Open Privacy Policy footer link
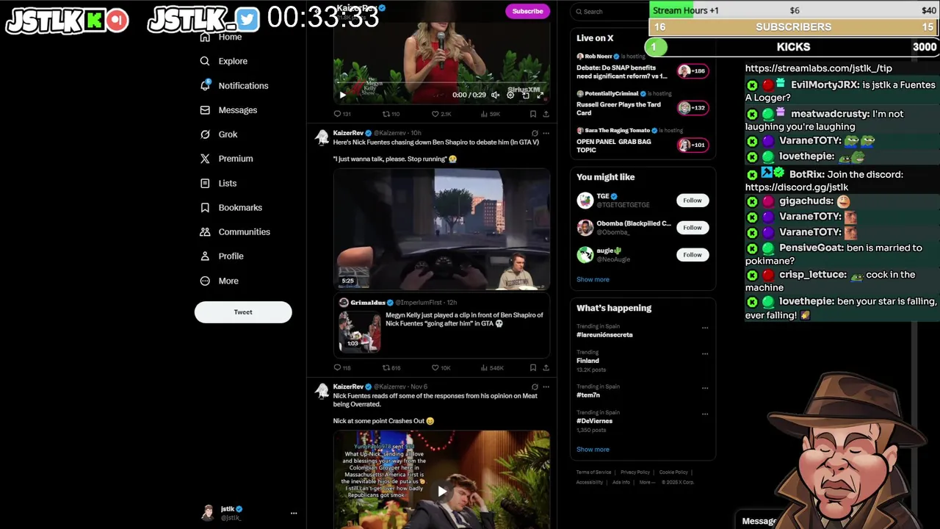 (x=635, y=472)
